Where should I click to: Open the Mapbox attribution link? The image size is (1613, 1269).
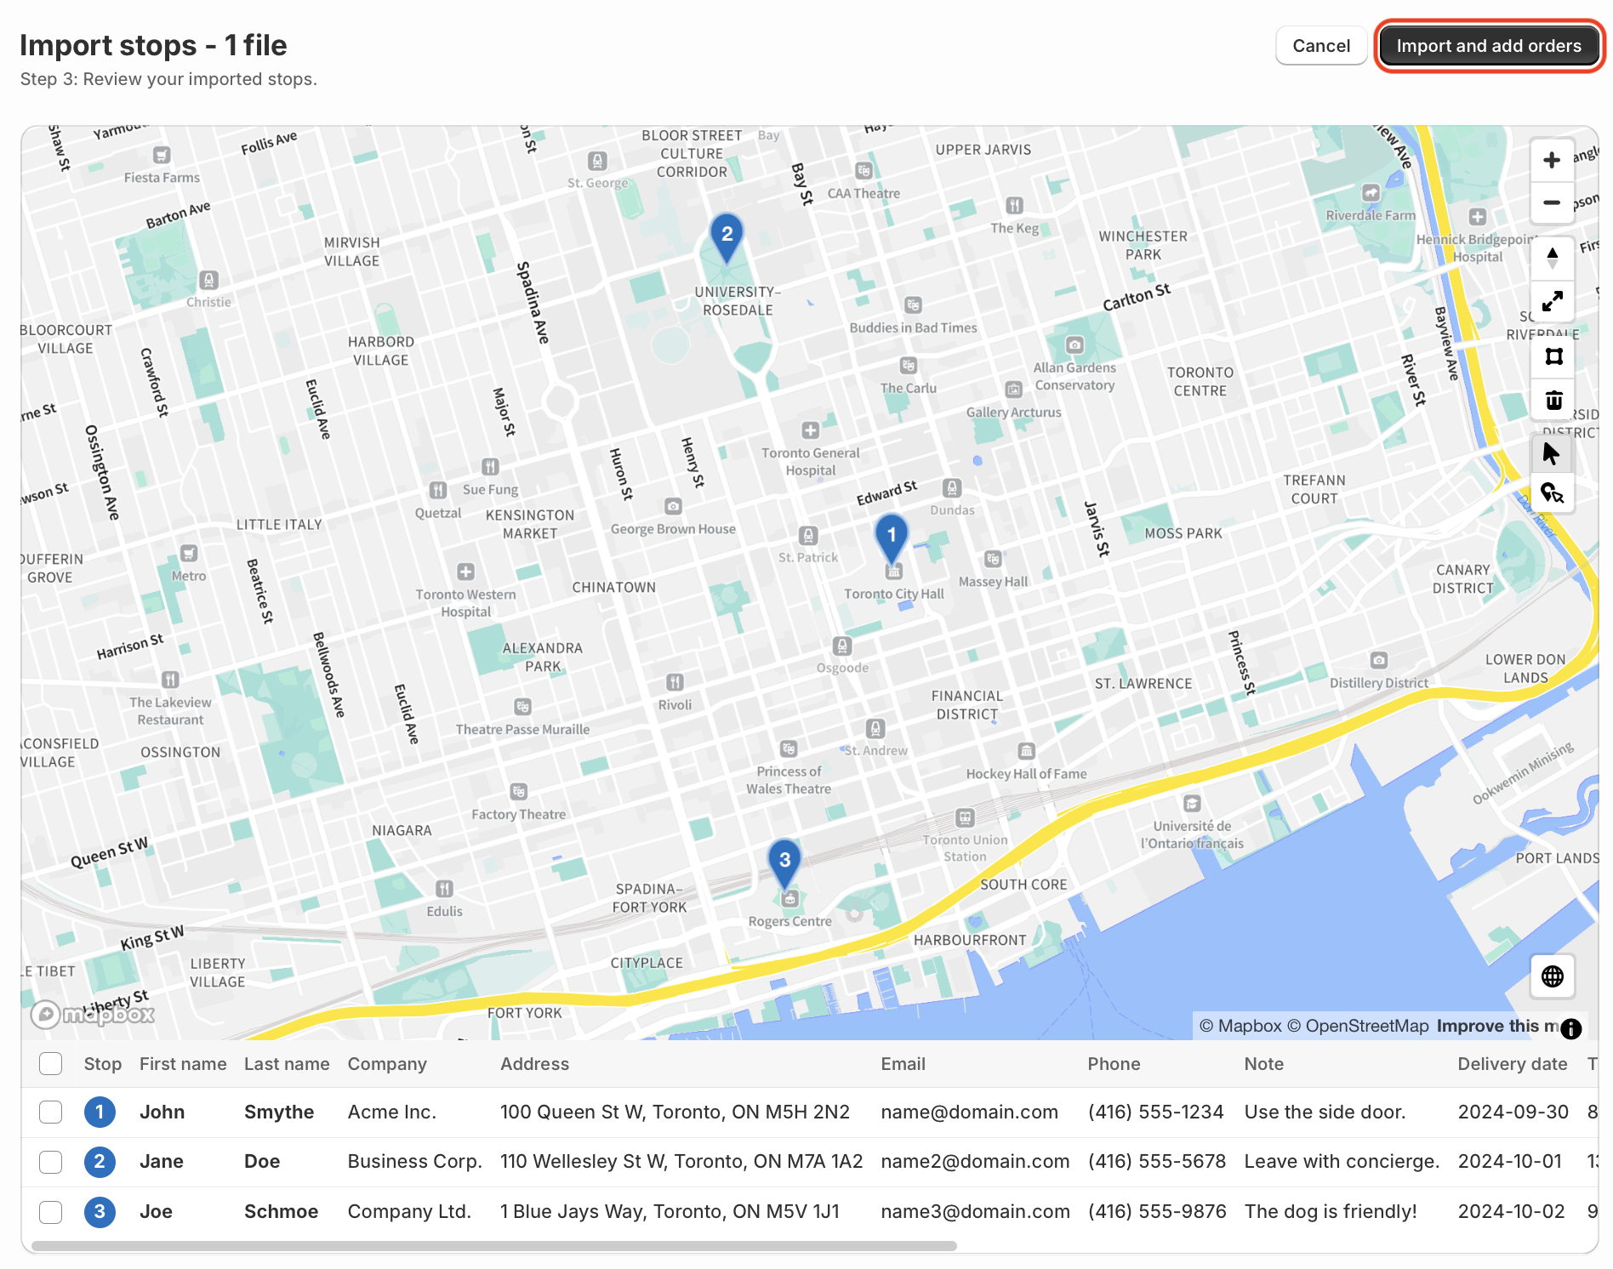pos(1240,1026)
